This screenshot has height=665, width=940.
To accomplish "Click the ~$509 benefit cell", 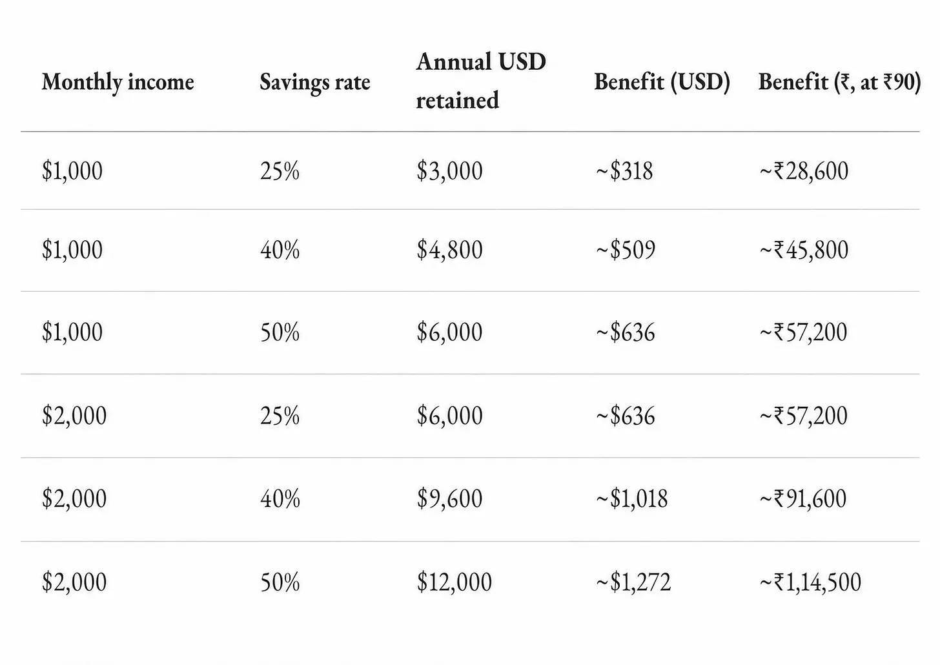I will pos(625,250).
